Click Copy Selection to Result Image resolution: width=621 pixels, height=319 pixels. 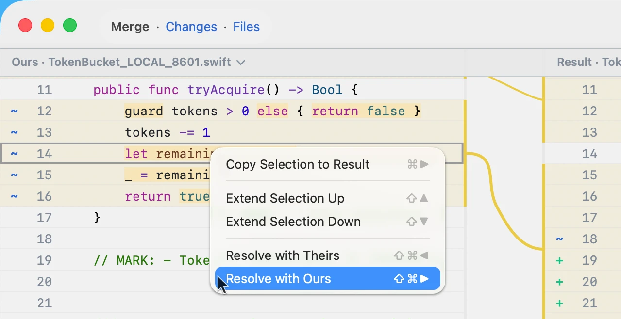(x=298, y=164)
